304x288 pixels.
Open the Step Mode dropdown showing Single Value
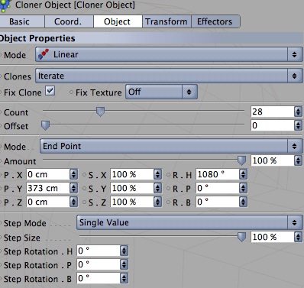point(189,222)
